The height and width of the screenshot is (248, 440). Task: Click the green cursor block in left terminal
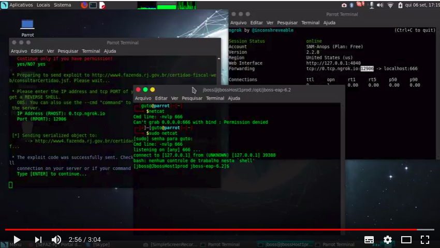pos(11,185)
